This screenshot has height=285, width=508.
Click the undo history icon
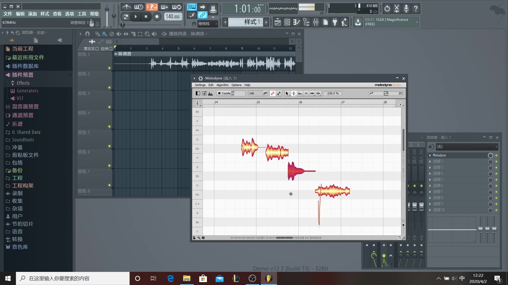pyautogui.click(x=387, y=9)
